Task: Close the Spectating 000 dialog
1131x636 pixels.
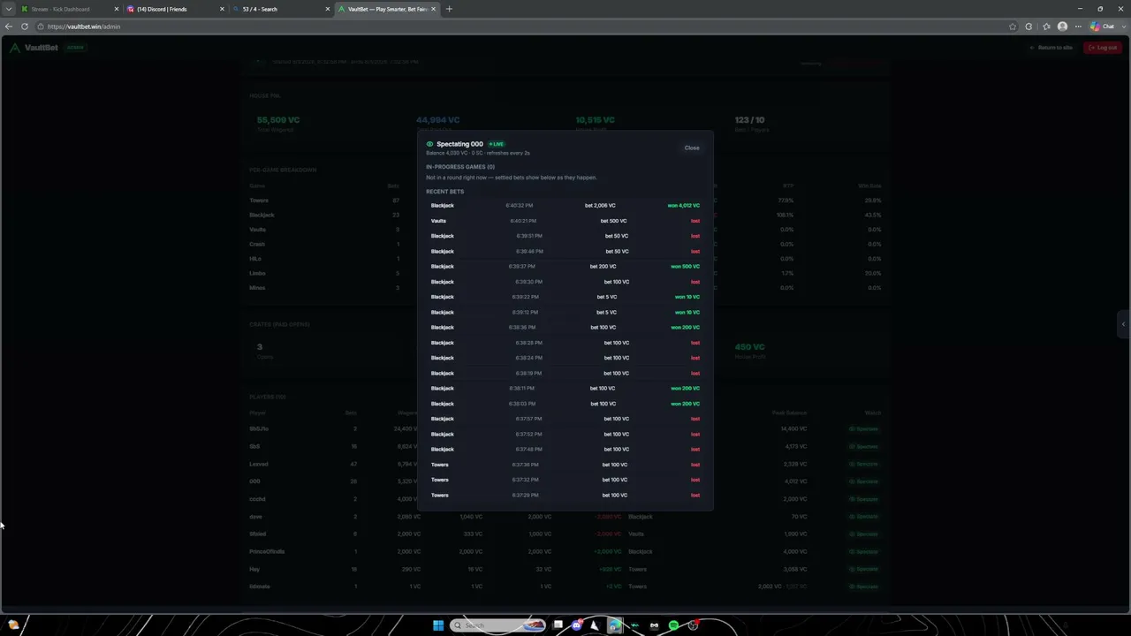Action: (x=692, y=148)
